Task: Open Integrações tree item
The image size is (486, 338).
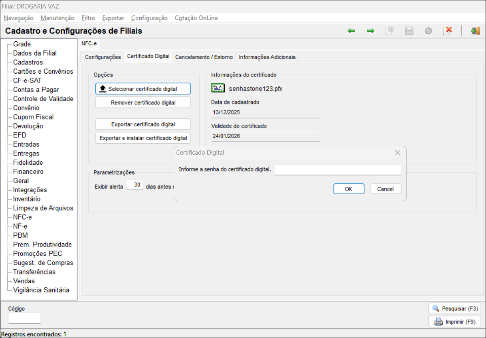Action: pyautogui.click(x=30, y=190)
